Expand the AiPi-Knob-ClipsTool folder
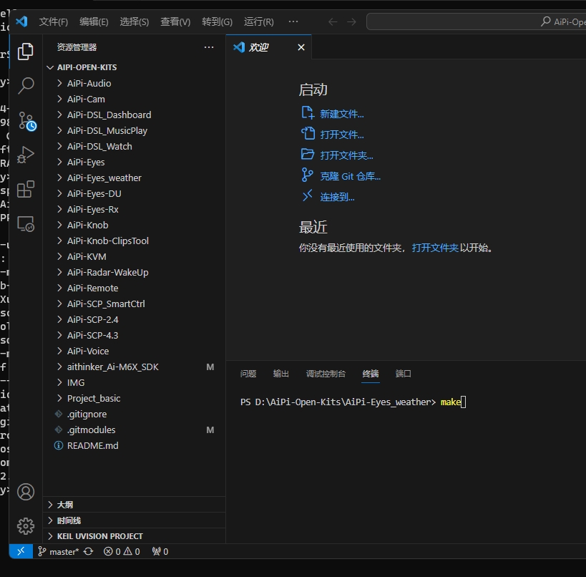 click(135, 241)
